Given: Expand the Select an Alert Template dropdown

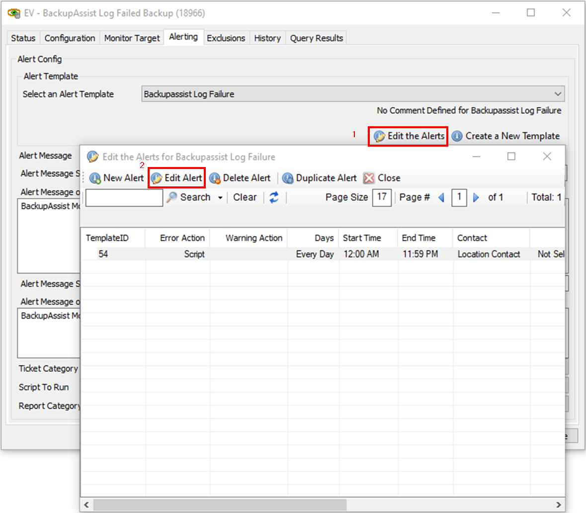Looking at the screenshot, I should (558, 94).
